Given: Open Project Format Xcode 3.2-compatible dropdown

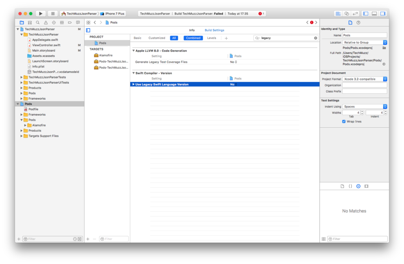Looking at the screenshot, I should click(x=365, y=79).
